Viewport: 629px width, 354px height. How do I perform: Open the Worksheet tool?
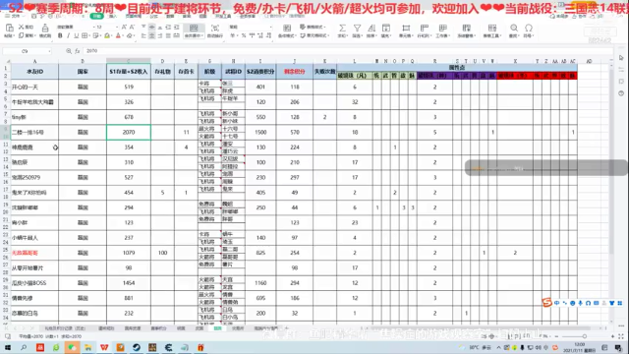point(443,30)
